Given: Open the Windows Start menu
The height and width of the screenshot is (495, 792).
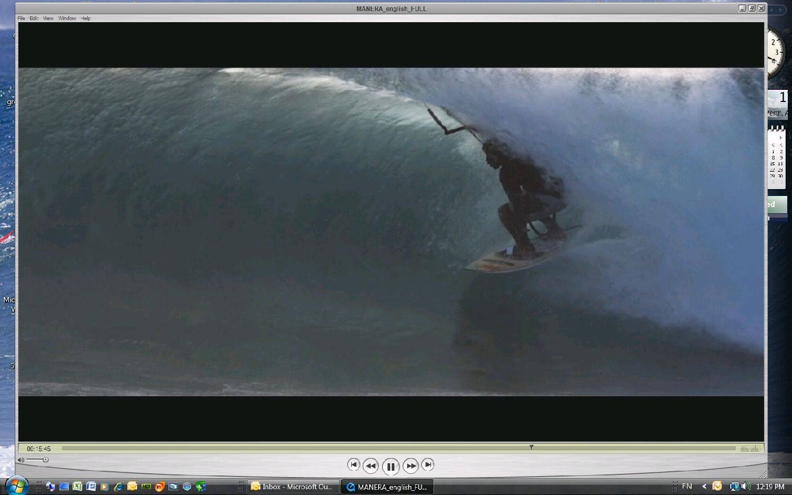Looking at the screenshot, I should point(16,485).
